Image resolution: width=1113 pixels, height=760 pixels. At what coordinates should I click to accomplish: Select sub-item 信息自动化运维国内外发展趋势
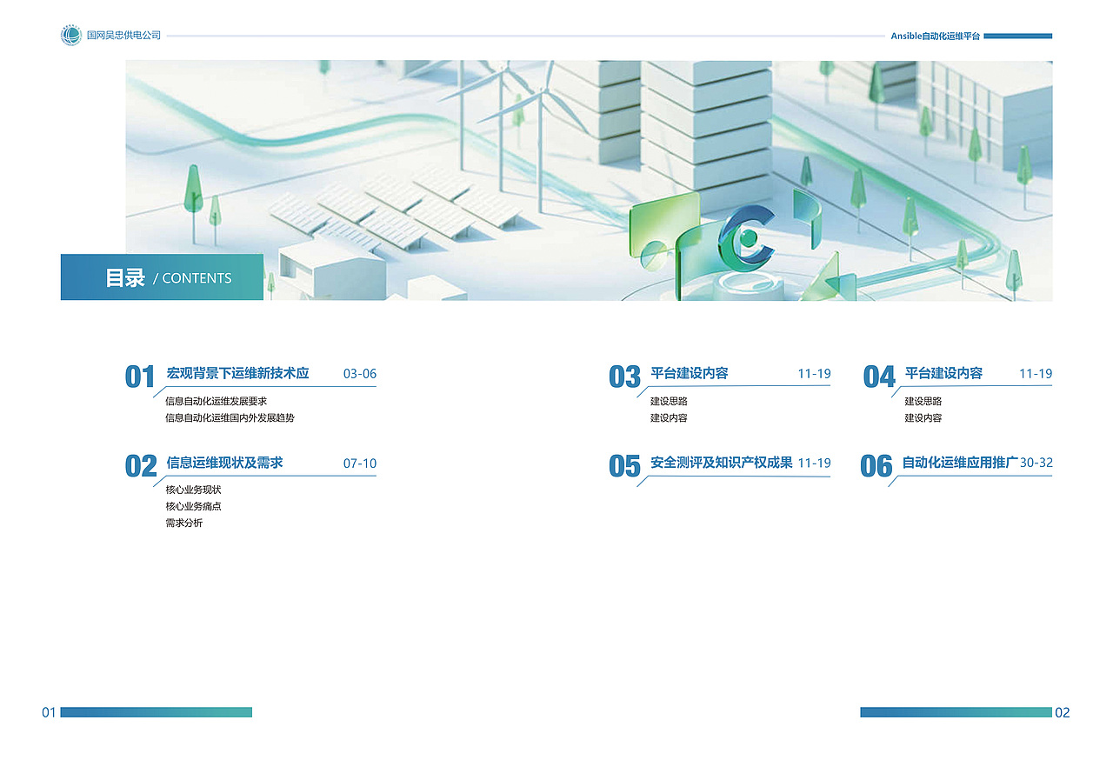click(230, 417)
